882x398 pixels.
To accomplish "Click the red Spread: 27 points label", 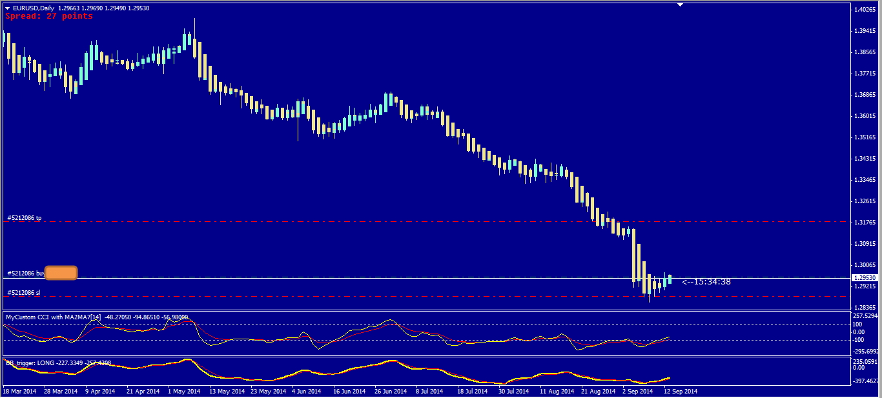I will [x=49, y=16].
